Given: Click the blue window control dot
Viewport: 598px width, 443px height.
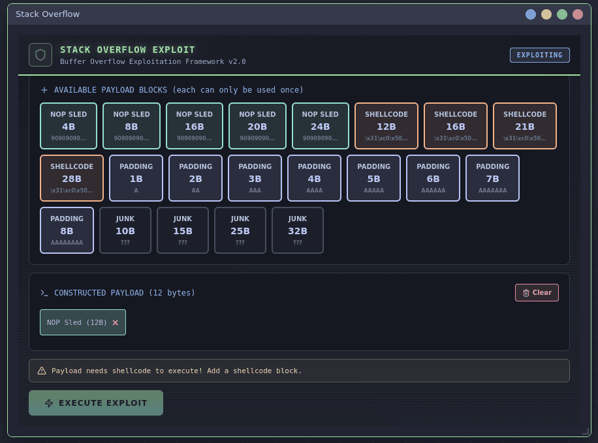Looking at the screenshot, I should [531, 14].
